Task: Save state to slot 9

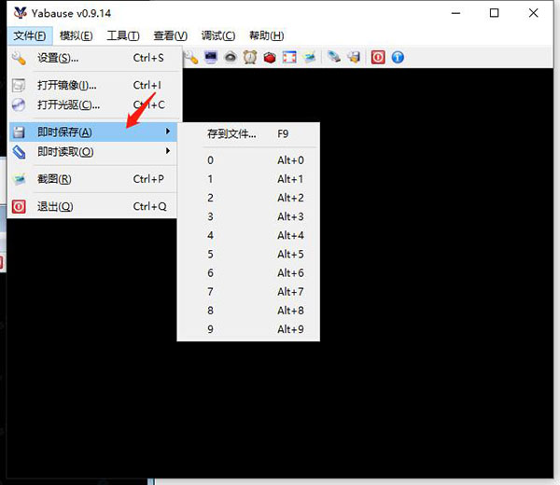Action: [x=248, y=329]
